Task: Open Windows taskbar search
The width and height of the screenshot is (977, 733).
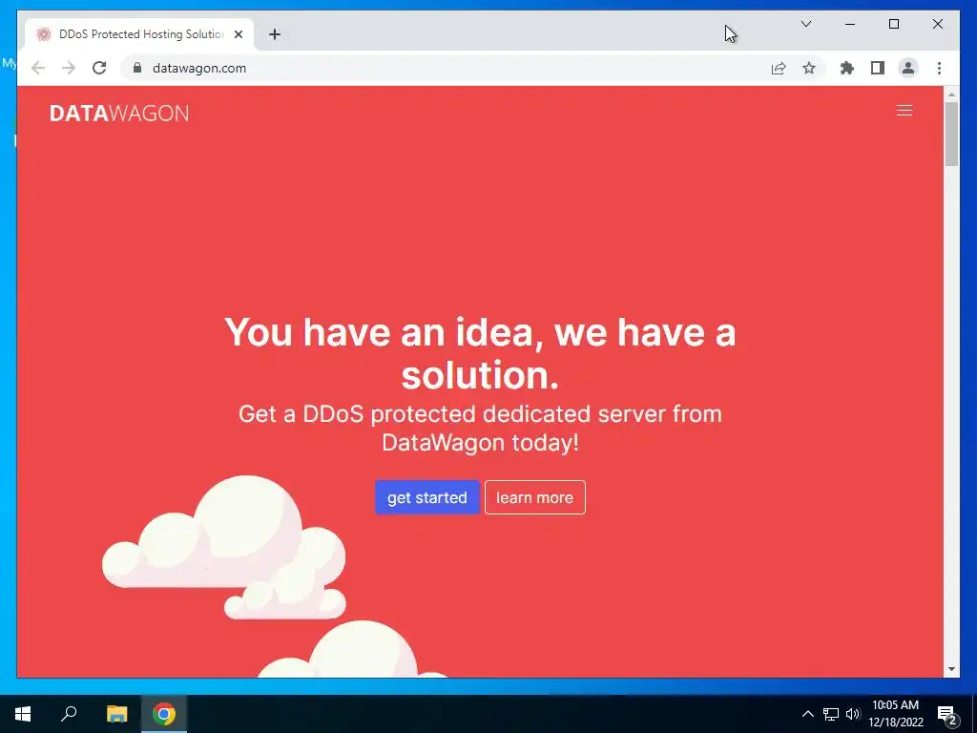Action: click(69, 714)
